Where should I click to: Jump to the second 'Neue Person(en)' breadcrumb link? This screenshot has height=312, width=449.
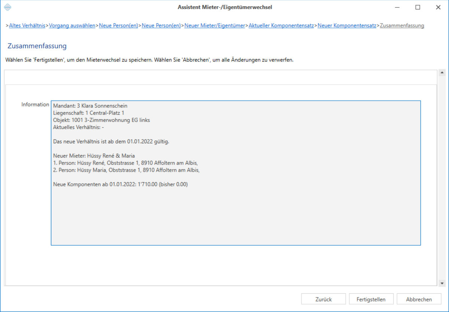pos(161,25)
